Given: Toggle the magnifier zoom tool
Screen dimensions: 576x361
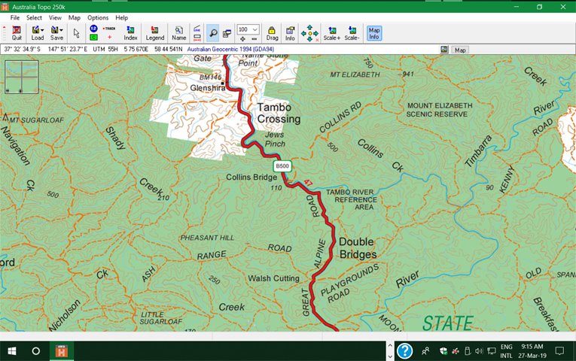Looking at the screenshot, I should click(212, 33).
